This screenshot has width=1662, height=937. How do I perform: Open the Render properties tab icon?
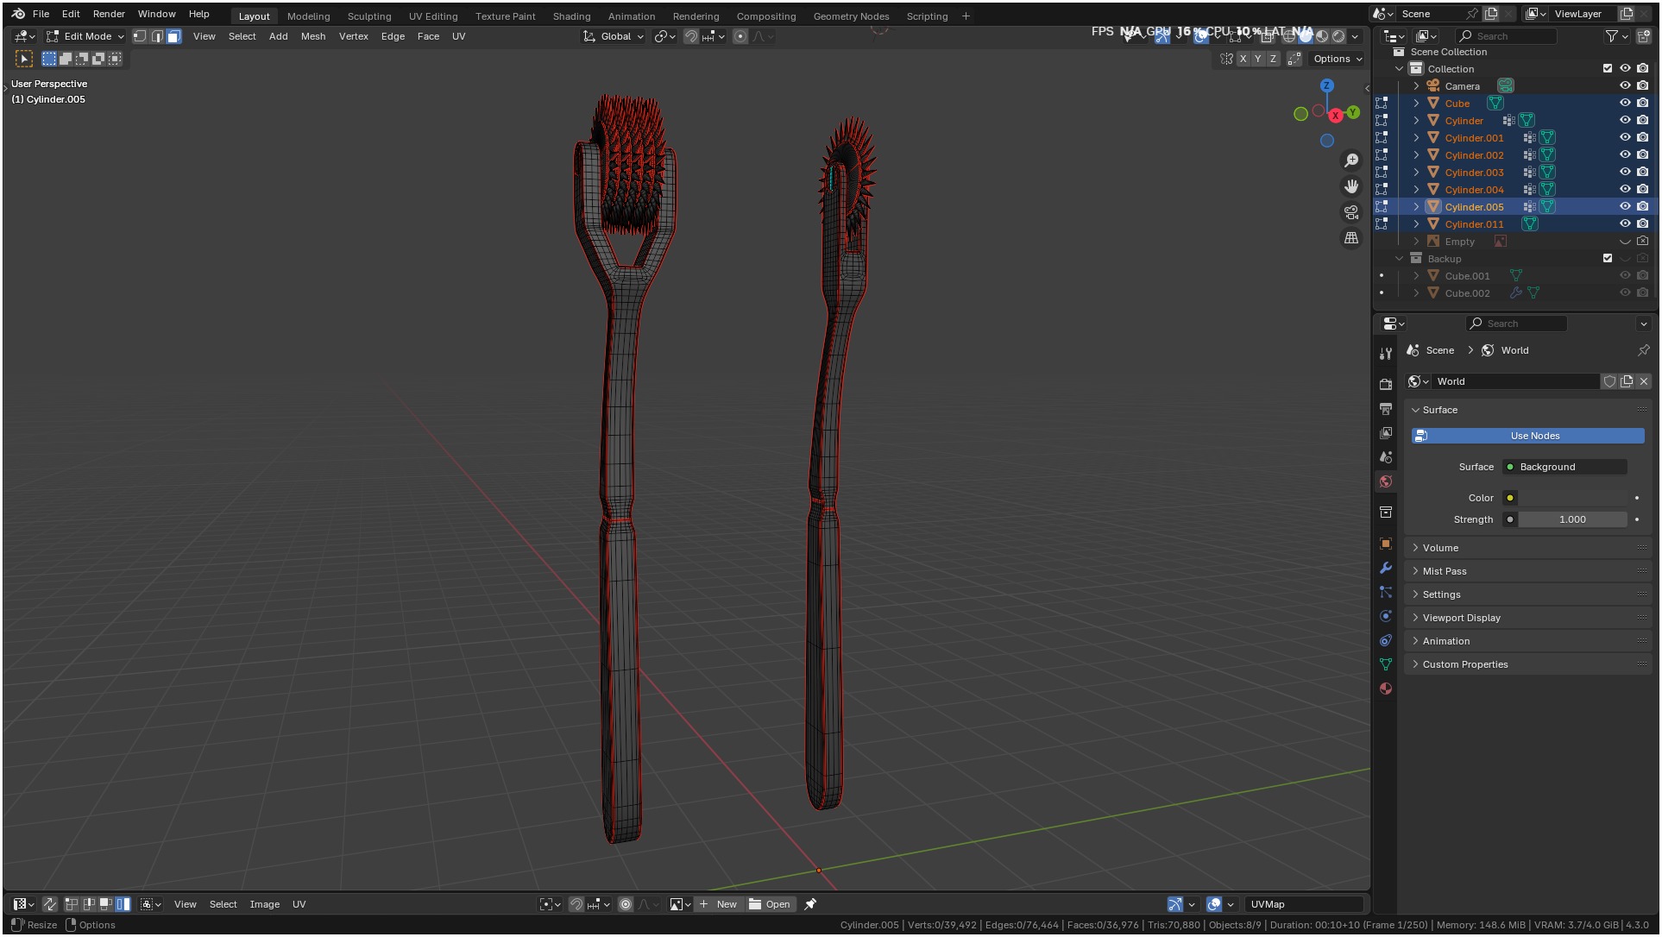click(1386, 384)
